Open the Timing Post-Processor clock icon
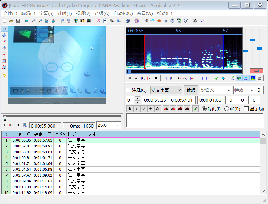Viewport: 268px width, 204px height. 172,21
